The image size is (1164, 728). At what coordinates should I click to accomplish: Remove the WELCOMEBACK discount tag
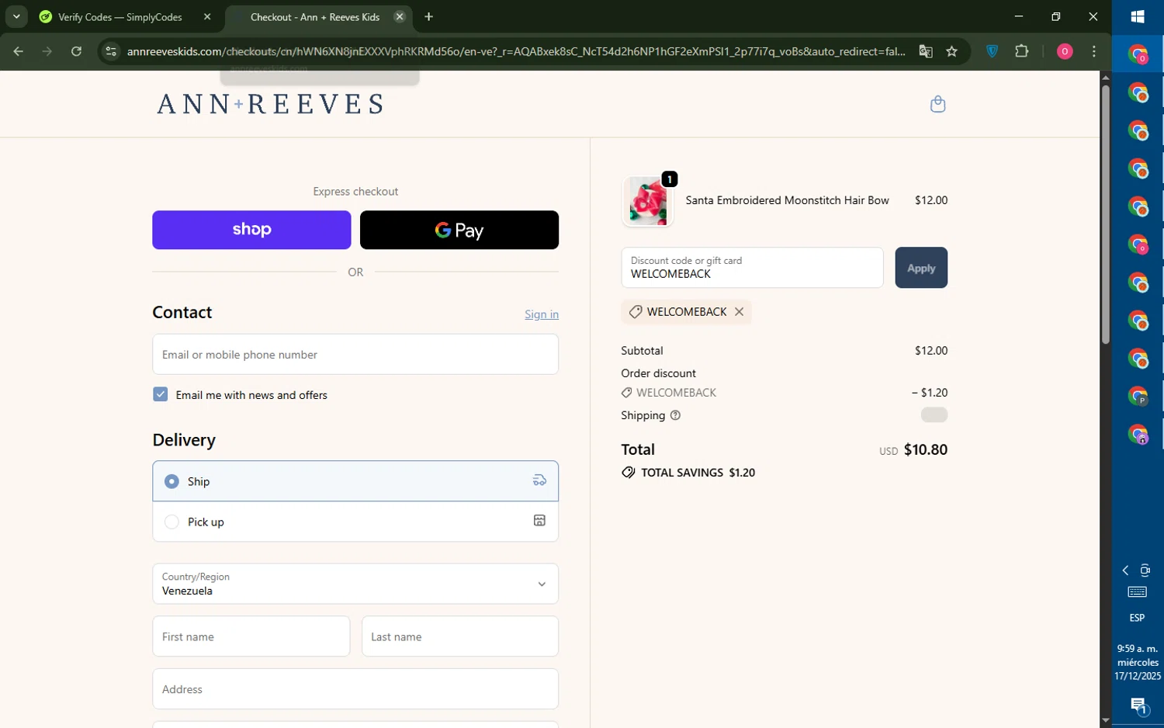point(739,312)
